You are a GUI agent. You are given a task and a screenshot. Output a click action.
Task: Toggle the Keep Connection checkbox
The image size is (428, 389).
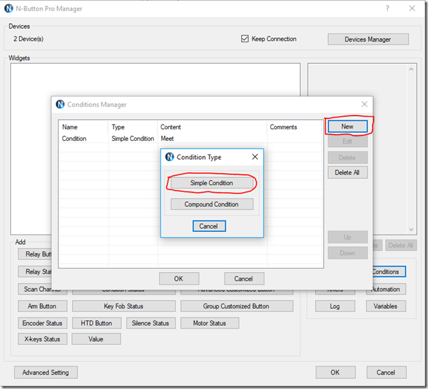point(245,39)
